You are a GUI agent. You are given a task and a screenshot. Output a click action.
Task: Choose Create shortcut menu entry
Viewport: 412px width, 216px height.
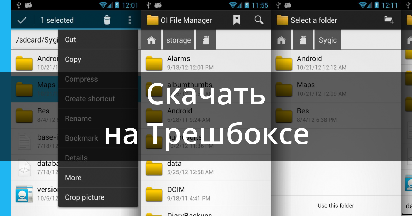click(x=98, y=99)
